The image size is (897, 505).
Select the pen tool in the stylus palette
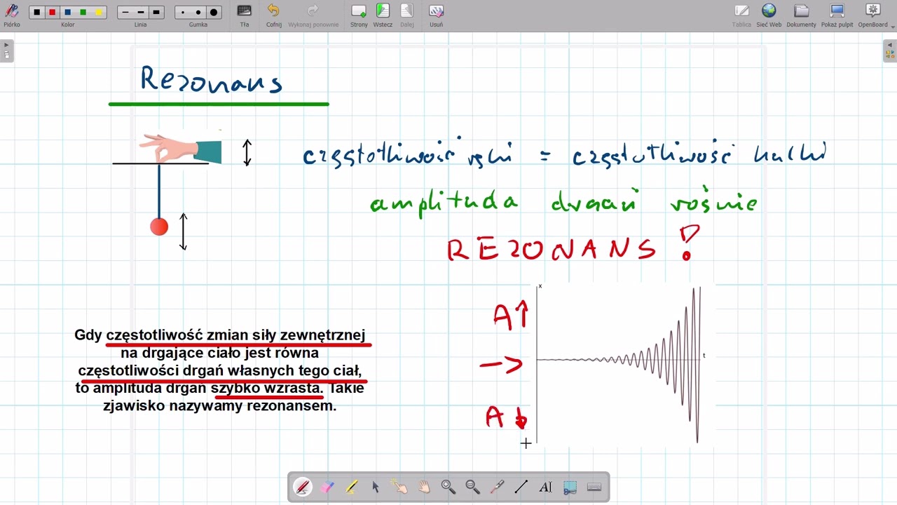[x=303, y=487]
